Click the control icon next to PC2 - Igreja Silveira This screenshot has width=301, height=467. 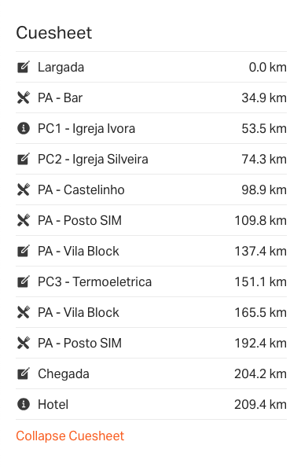click(24, 159)
